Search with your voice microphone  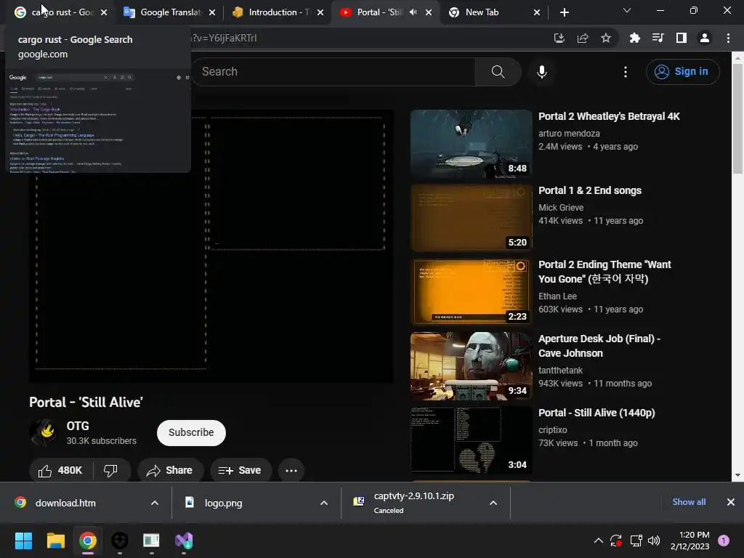pos(542,72)
